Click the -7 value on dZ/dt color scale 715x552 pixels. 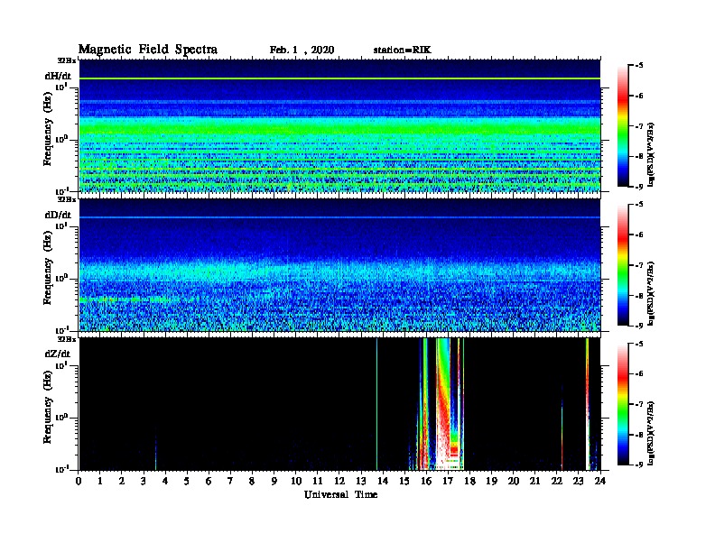tap(639, 404)
